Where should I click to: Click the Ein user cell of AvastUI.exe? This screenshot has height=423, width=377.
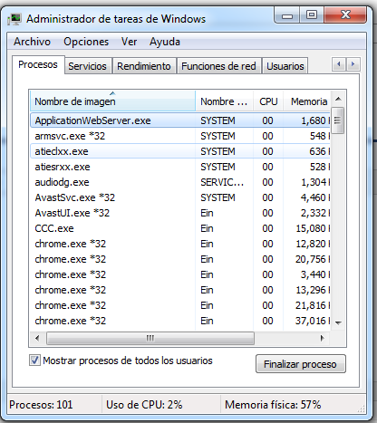(207, 213)
